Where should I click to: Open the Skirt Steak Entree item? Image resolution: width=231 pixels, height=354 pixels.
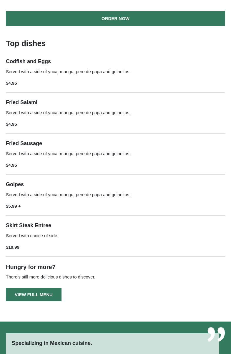[29, 225]
